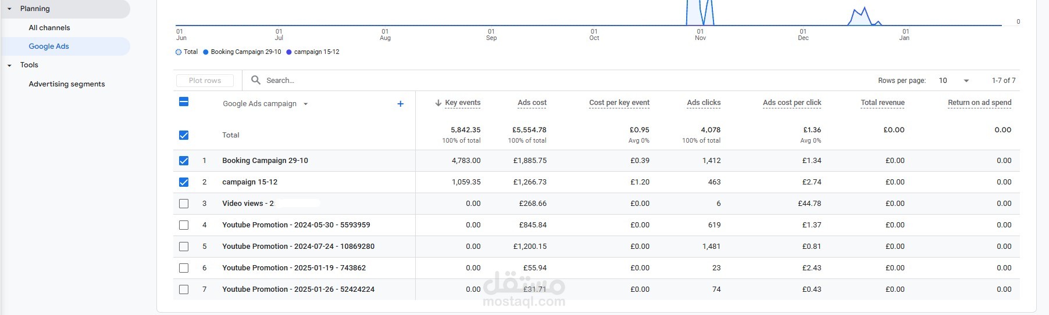
Task: Click the search magnifier icon
Action: tap(255, 80)
